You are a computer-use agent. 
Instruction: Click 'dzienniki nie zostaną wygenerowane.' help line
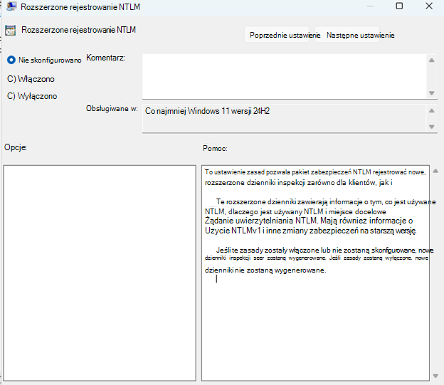265,270
